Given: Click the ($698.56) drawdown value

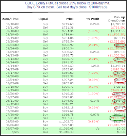Looking at the screenshot, I should click(118, 69).
